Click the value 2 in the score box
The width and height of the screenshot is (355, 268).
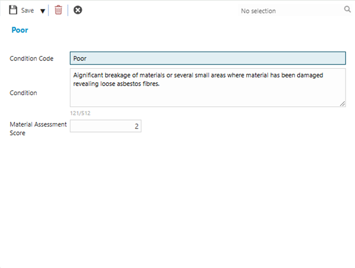(136, 126)
